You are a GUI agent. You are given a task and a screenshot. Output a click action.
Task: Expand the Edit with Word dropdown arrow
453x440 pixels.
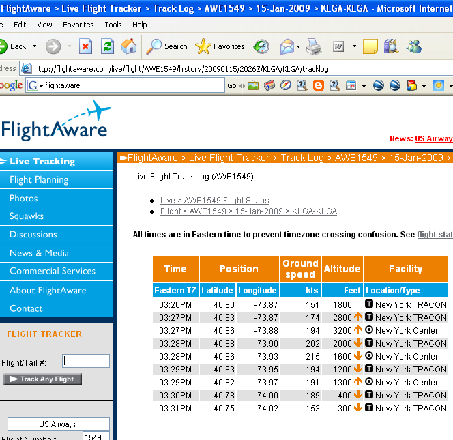[x=354, y=46]
